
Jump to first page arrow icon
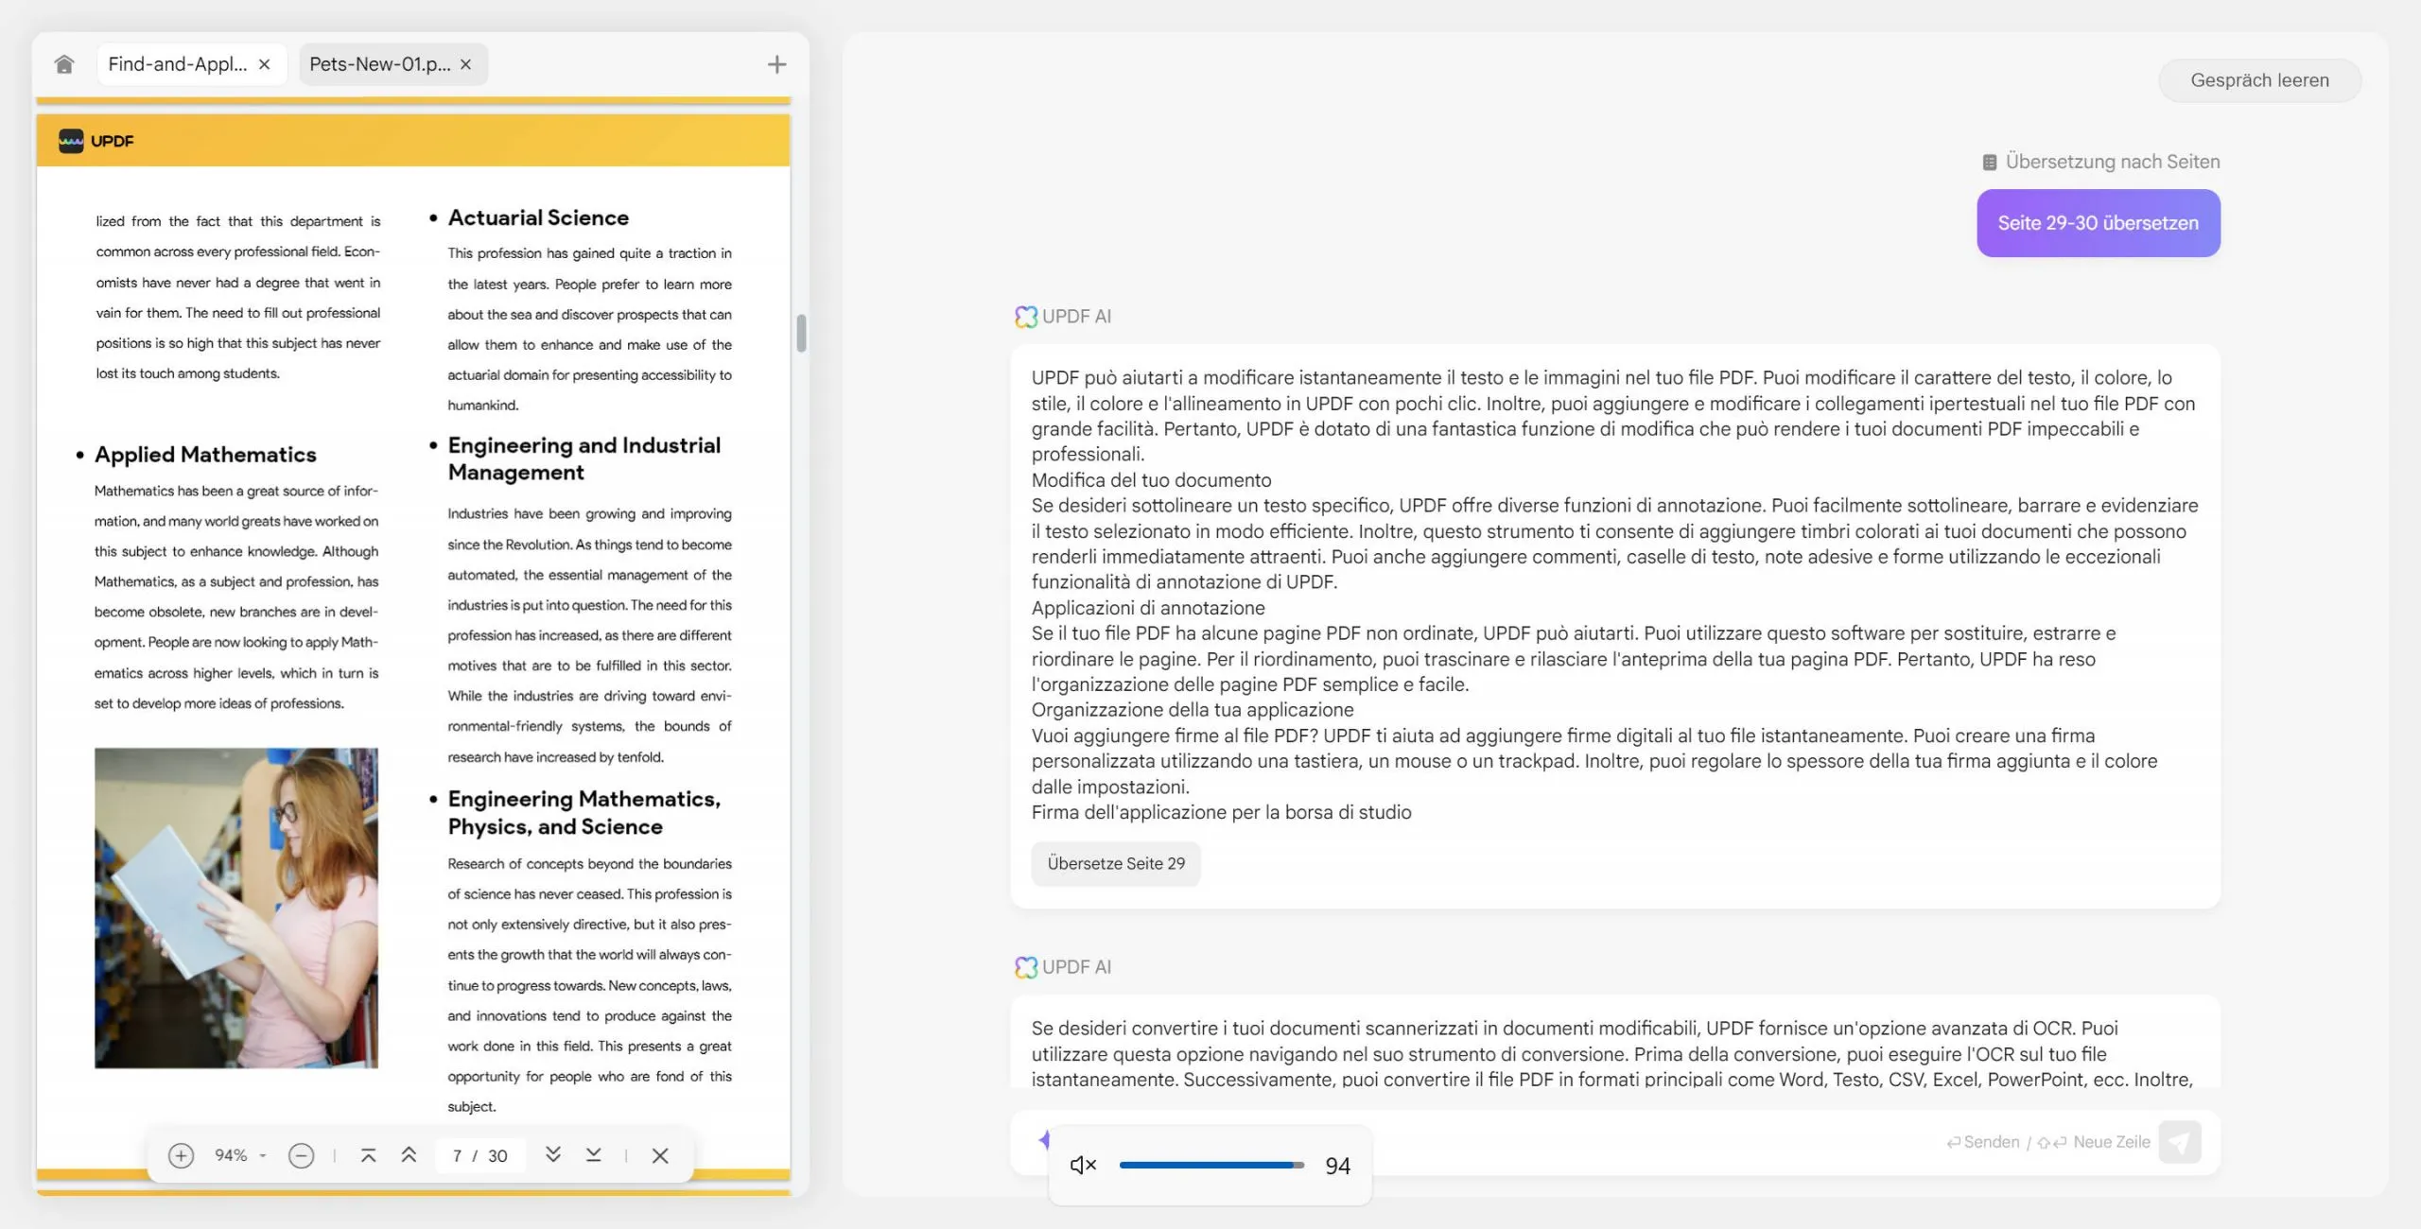tap(369, 1155)
